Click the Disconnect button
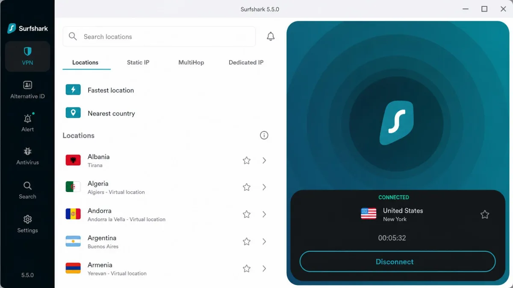This screenshot has height=288, width=513. point(397,262)
